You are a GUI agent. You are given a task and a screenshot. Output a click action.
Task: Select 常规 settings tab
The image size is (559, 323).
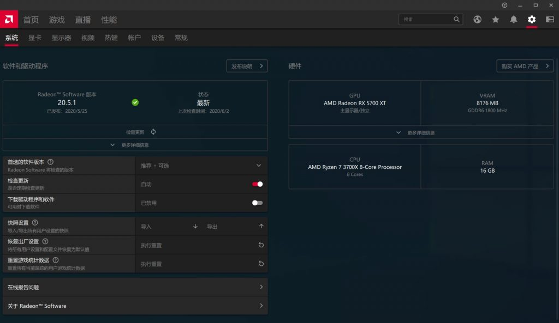(181, 38)
